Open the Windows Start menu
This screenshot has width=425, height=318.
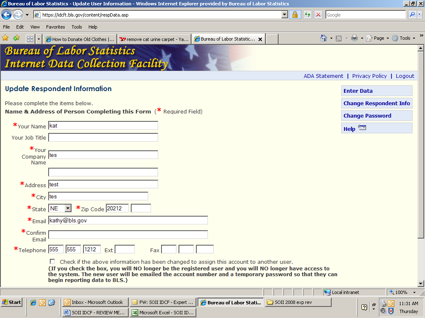(x=11, y=302)
